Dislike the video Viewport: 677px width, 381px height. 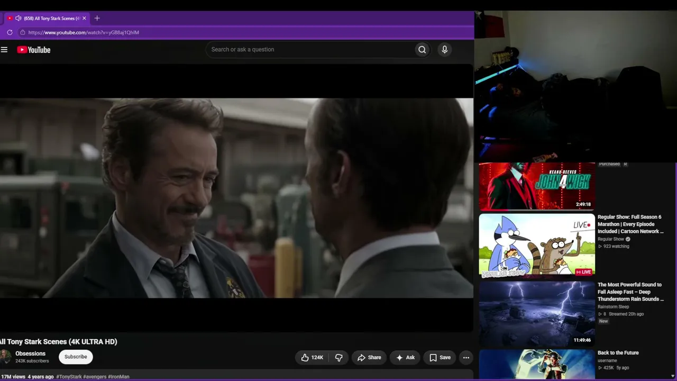pyautogui.click(x=339, y=358)
